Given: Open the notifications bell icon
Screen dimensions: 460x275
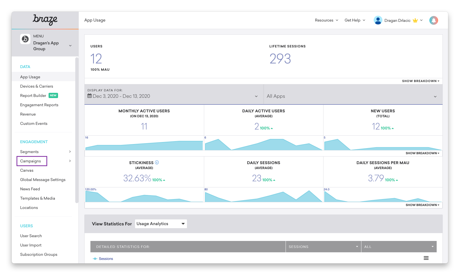Looking at the screenshot, I should pos(433,20).
